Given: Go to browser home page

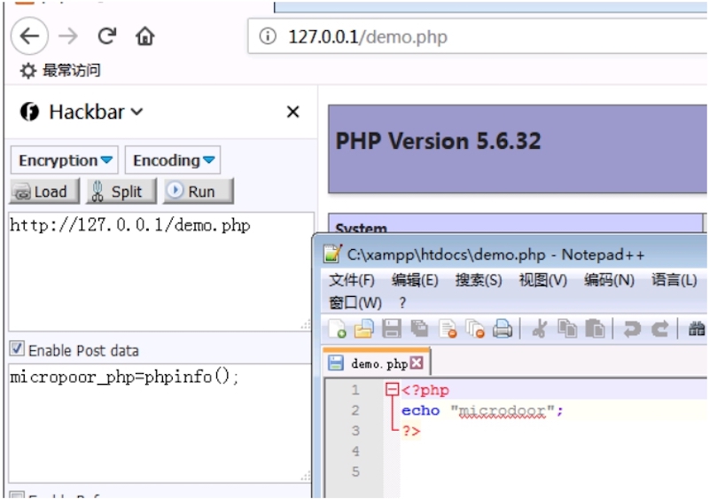Looking at the screenshot, I should (x=144, y=36).
